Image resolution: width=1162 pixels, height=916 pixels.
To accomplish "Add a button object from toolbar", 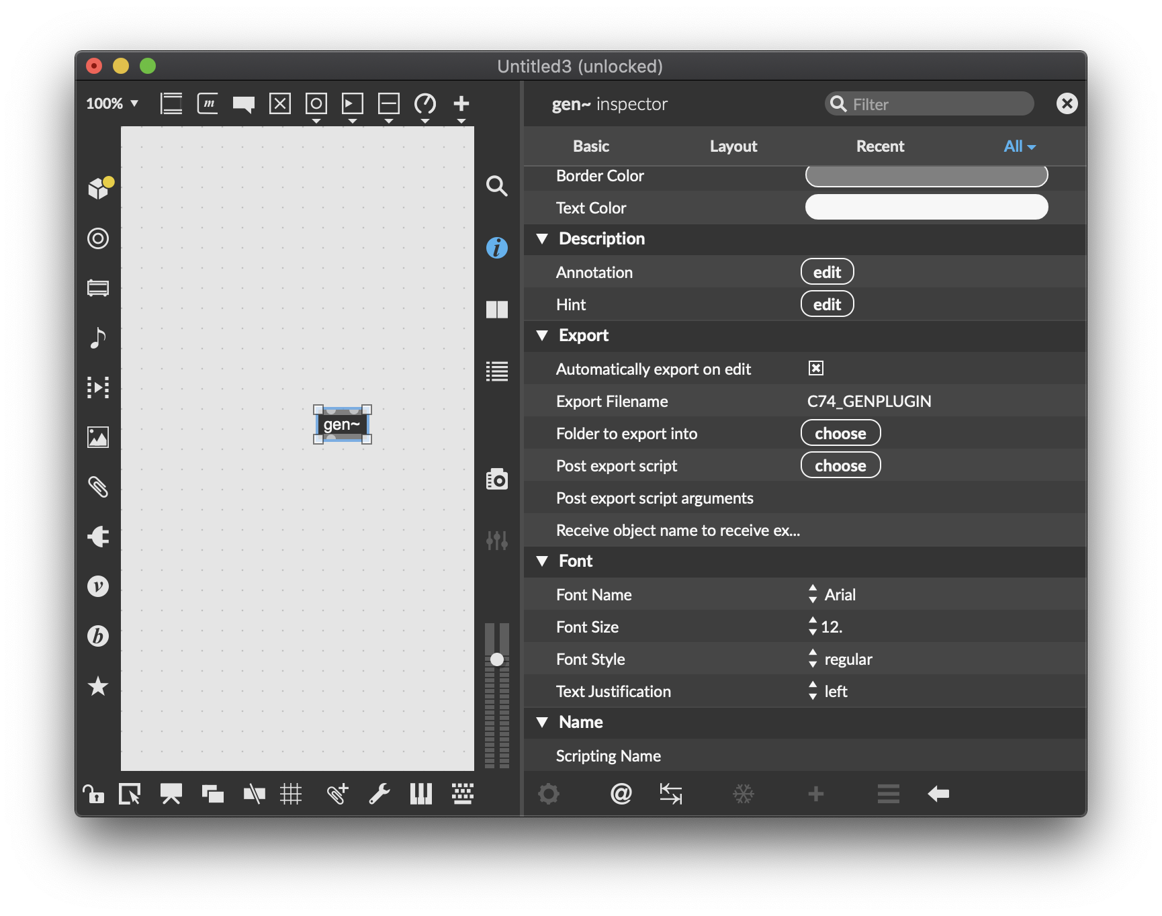I will 316,103.
